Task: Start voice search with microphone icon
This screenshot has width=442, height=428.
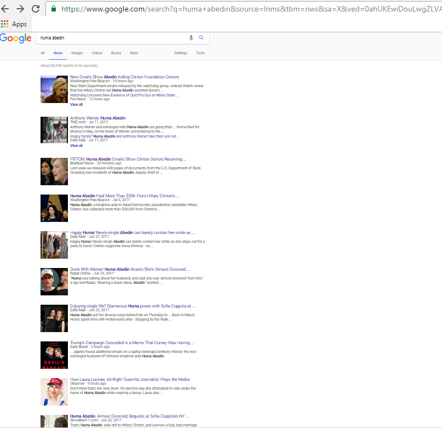Action: 191,38
